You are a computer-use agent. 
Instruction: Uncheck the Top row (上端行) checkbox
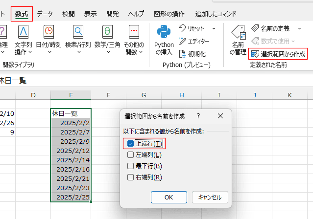[130, 144]
